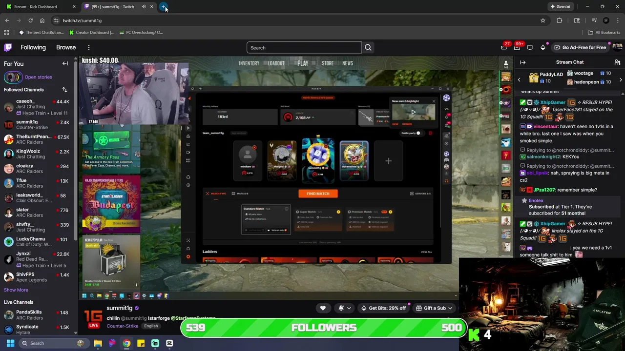Image resolution: width=625 pixels, height=351 pixels.
Task: Show previous gift leaderboard entries
Action: [x=519, y=79]
